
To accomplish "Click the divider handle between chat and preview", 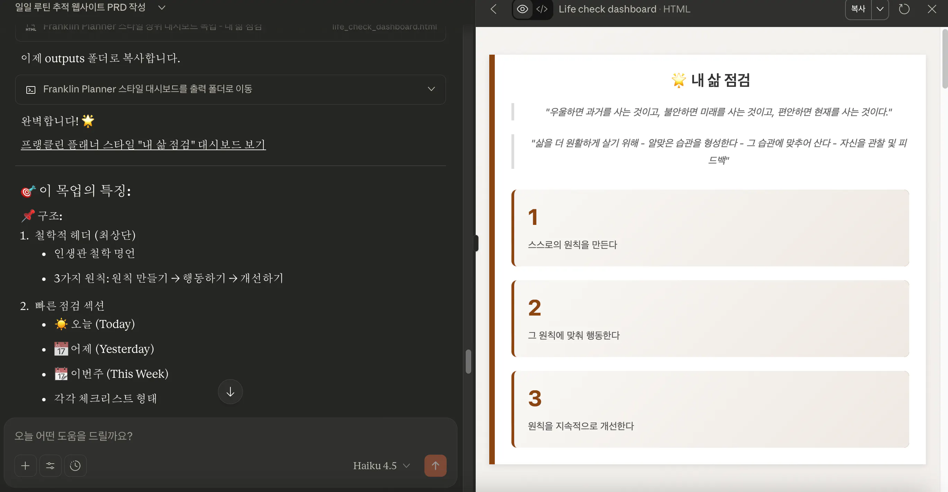I will 475,243.
